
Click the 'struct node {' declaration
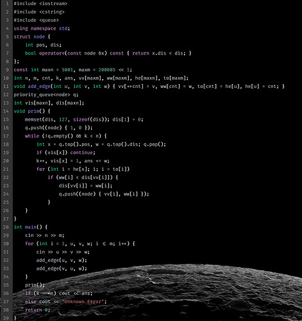[x=32, y=37]
